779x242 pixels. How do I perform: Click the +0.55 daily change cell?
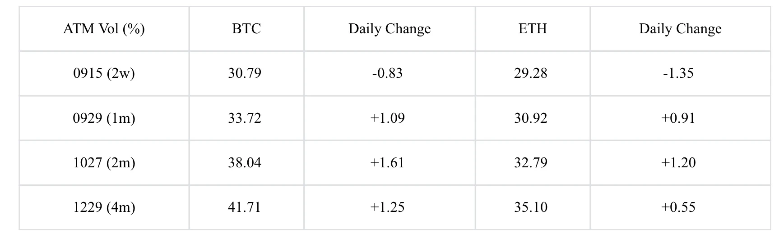tap(678, 207)
